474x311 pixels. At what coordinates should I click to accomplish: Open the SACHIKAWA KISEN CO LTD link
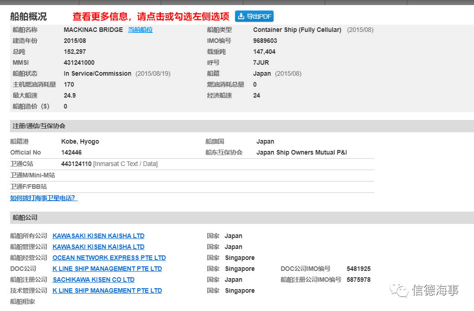[93, 280]
